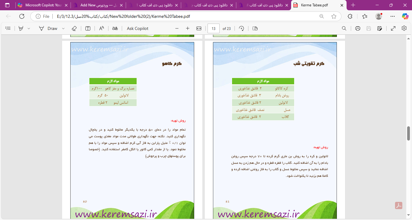Open Edge Settings and more menu
Screen dimensions: 412x220
(x=393, y=16)
